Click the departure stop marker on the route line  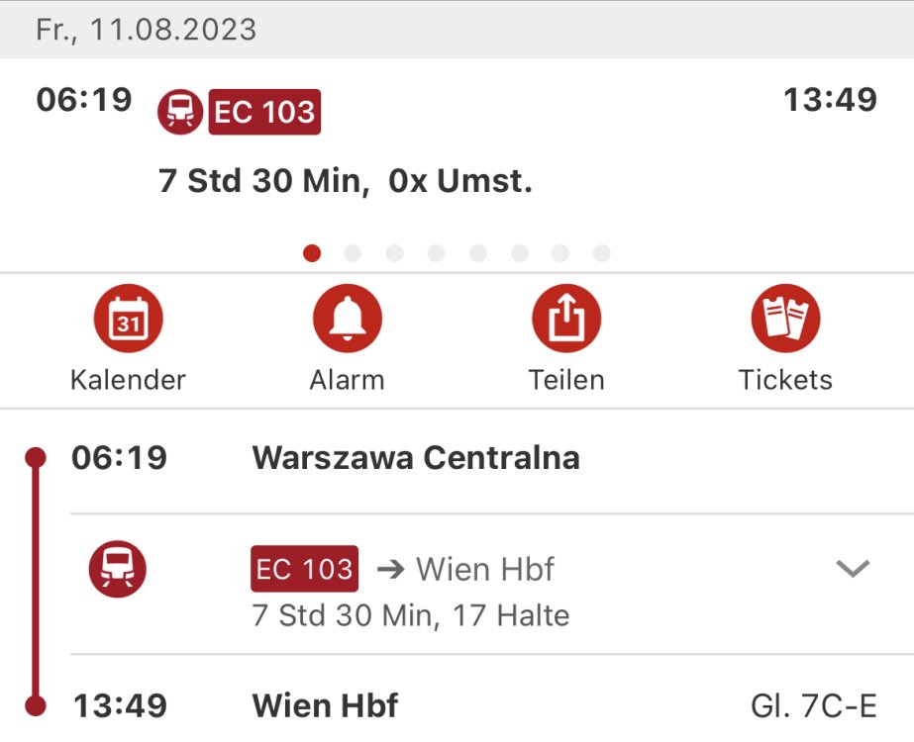pyautogui.click(x=36, y=457)
